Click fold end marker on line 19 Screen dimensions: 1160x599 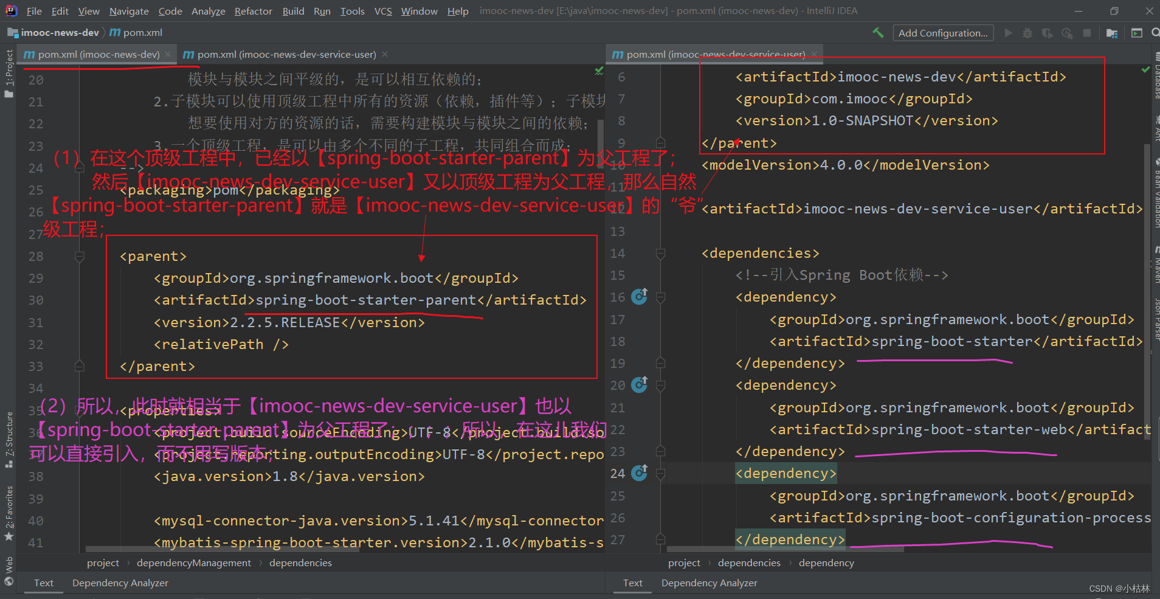pos(661,364)
